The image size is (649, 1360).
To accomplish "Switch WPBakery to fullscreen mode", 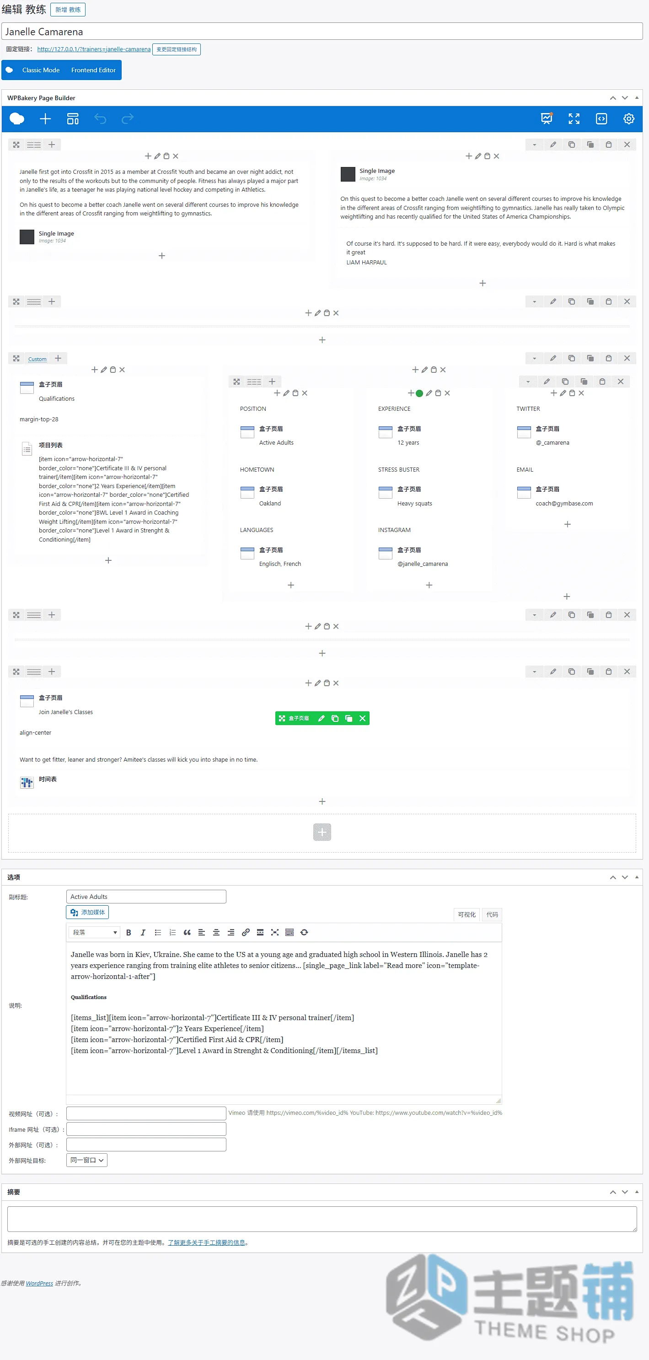I will pos(574,119).
